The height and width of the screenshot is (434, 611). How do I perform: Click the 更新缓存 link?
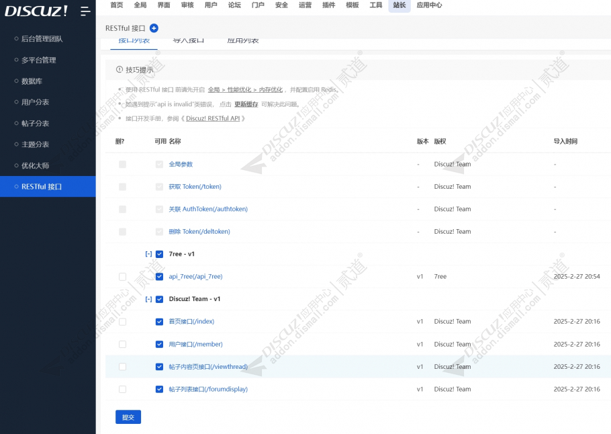click(246, 104)
